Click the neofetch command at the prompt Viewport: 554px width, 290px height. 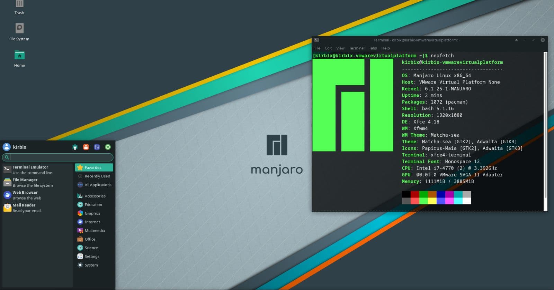442,56
